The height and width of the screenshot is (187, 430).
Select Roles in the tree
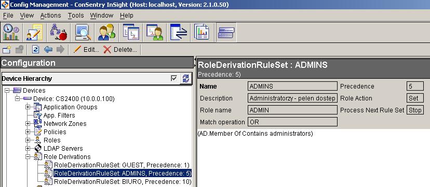pos(52,140)
